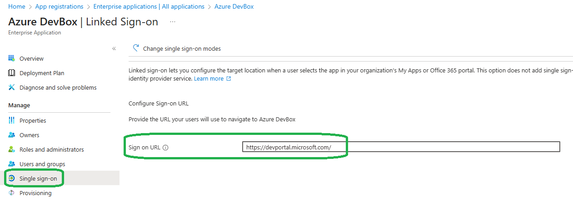Screen dimensions: 573x201
Task: Open Enterprise applications All applications breadcrumb
Action: 149,6
